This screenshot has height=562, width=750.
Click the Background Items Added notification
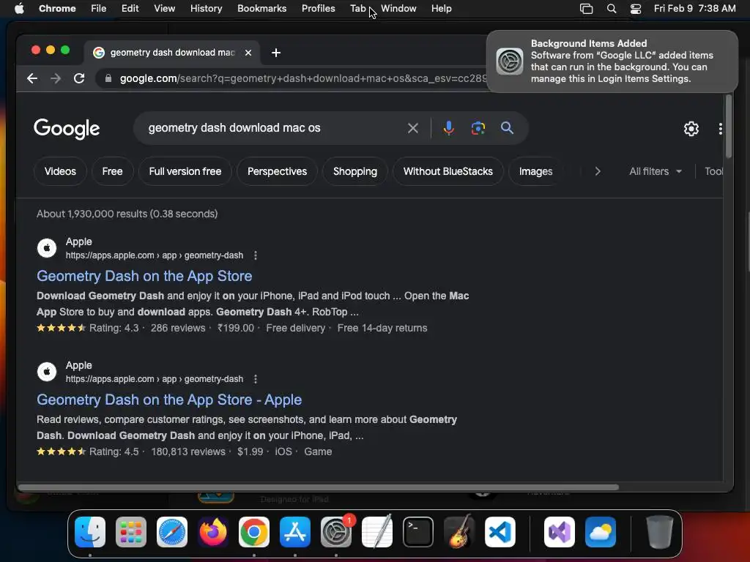pos(612,61)
